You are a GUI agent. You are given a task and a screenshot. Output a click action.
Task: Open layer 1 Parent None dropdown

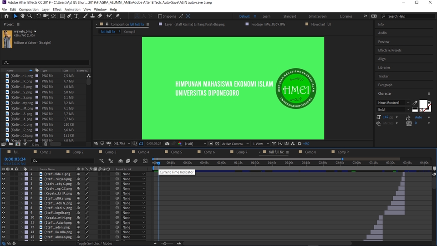click(133, 174)
